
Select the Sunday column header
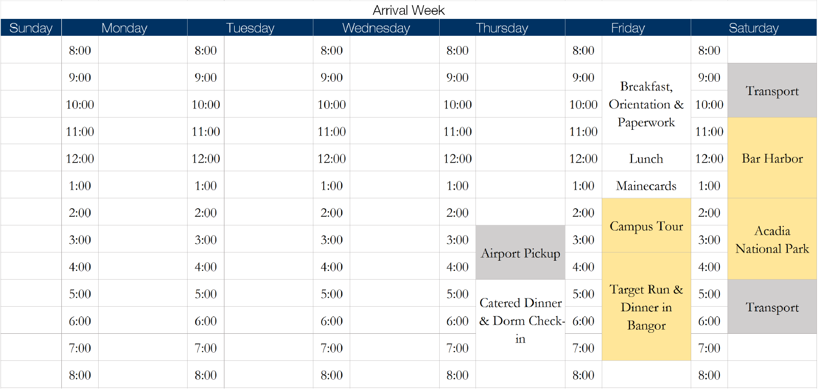31,28
